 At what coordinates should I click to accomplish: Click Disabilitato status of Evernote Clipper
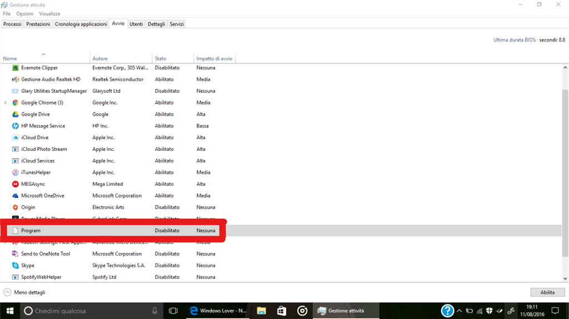click(167, 68)
